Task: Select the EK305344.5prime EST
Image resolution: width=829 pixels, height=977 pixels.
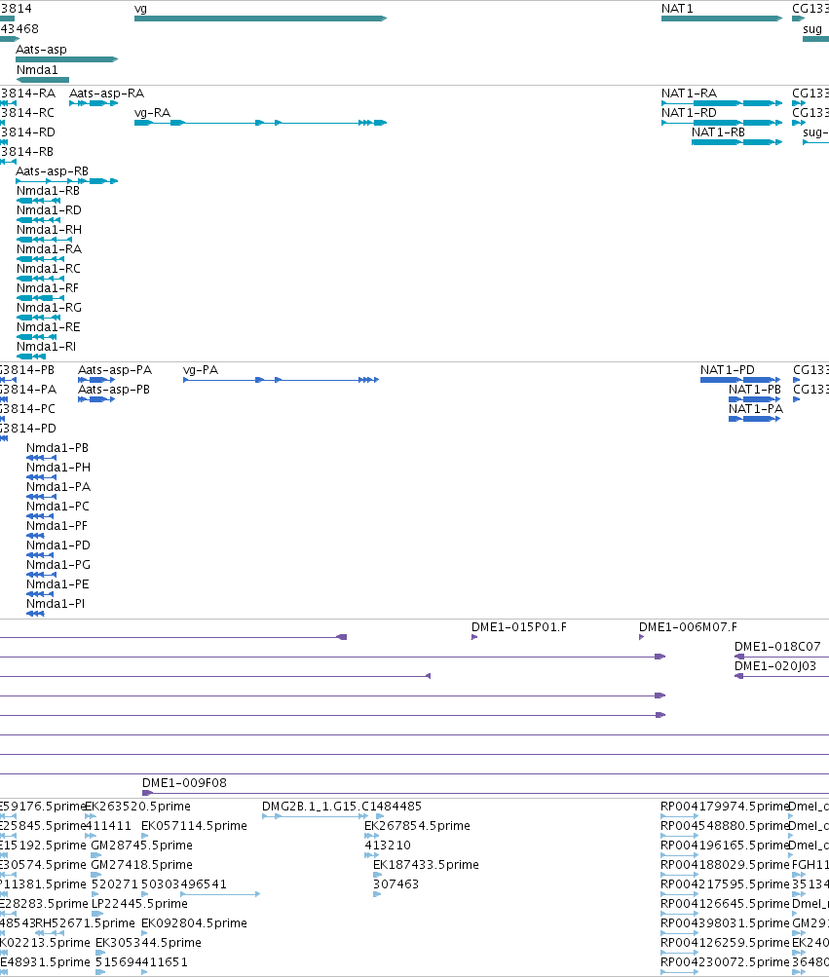Action: (100, 953)
